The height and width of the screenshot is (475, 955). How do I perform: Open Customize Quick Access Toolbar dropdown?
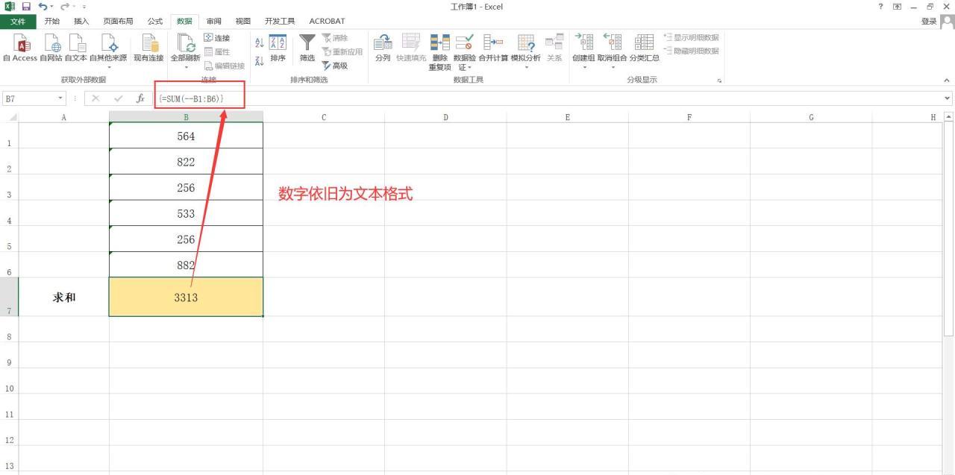(x=84, y=7)
